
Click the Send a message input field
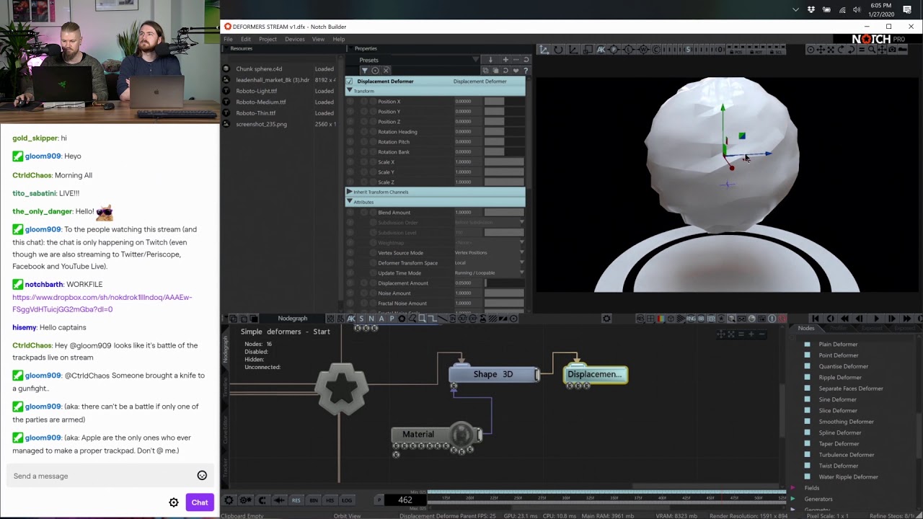[x=101, y=476]
